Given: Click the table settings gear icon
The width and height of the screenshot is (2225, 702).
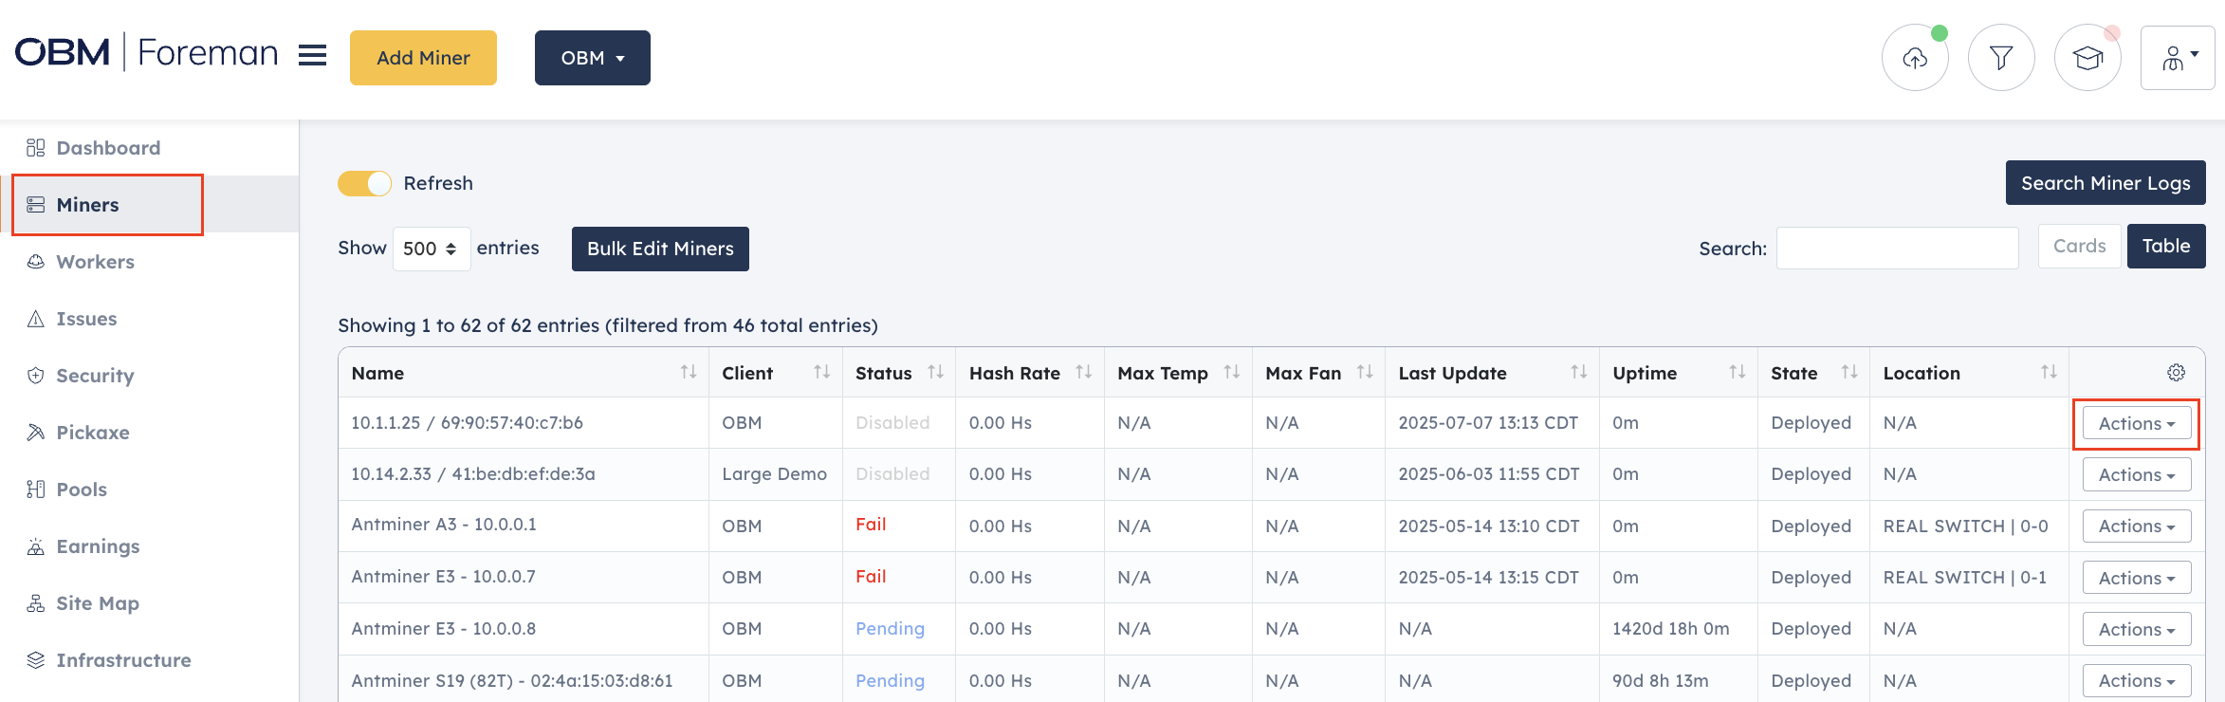Looking at the screenshot, I should (x=2177, y=373).
